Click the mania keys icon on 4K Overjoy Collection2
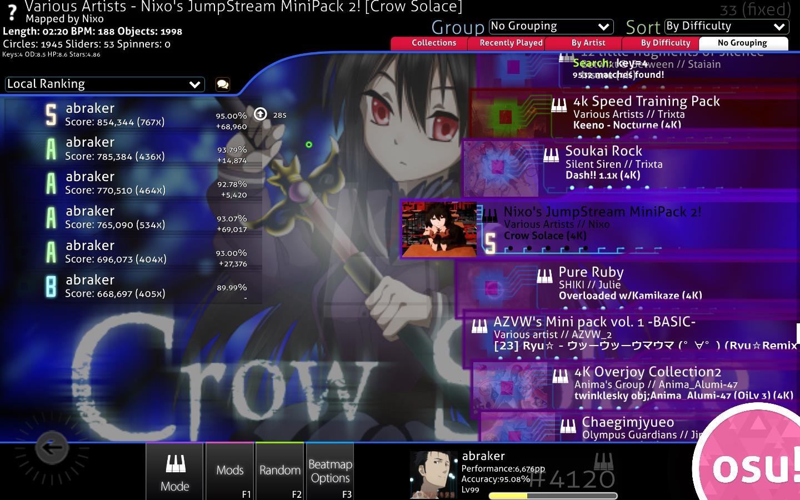 560,376
